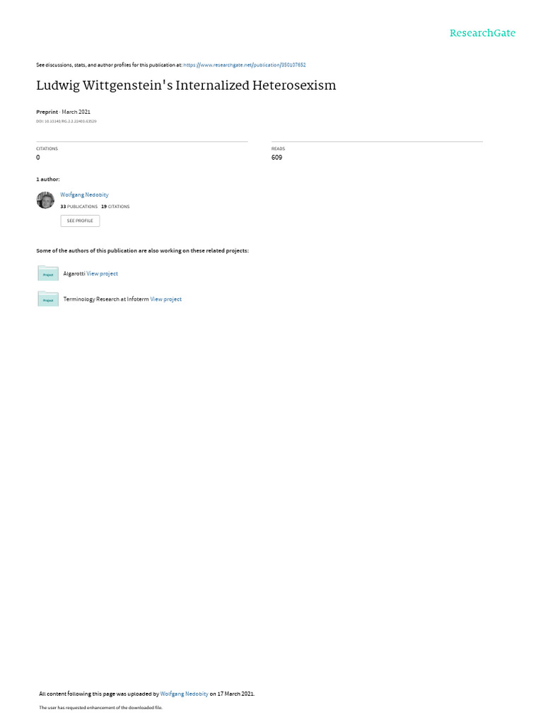Screen dimensions: 543x724
Task: Click the citations count value 0
Action: [38, 158]
